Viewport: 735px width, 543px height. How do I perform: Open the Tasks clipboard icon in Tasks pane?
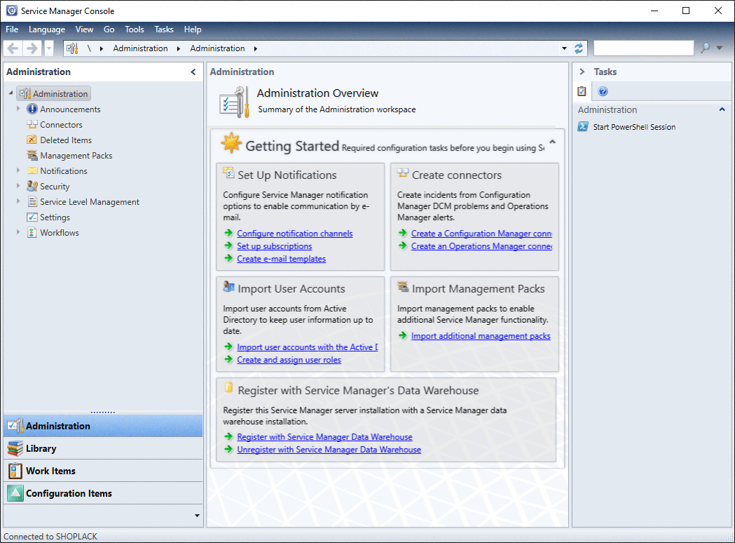(582, 91)
